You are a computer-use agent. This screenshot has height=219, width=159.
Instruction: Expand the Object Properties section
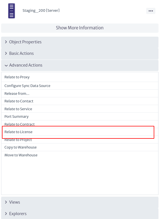[x=80, y=42]
